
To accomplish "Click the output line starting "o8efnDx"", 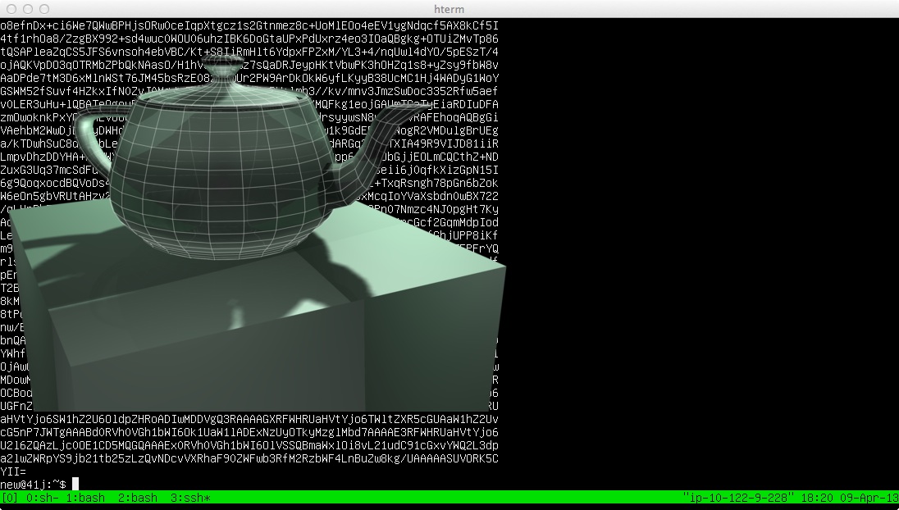I will [249, 25].
